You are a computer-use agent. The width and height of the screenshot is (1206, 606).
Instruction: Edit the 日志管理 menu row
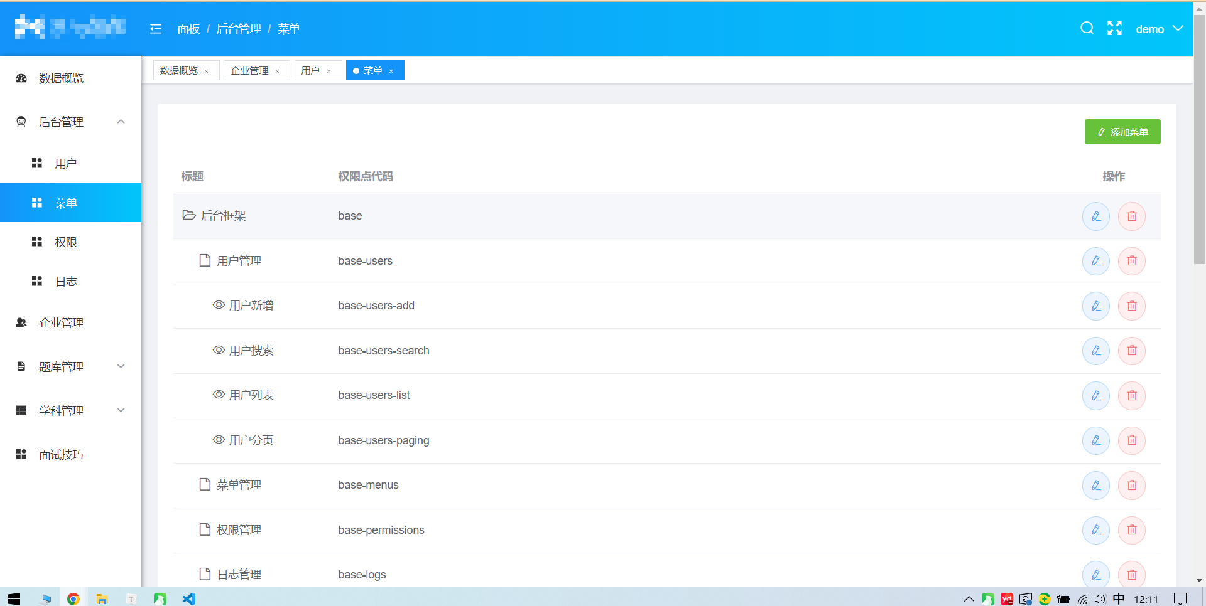point(1096,575)
